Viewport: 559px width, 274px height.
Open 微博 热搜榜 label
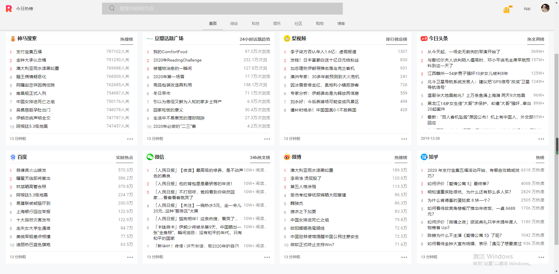(401, 158)
